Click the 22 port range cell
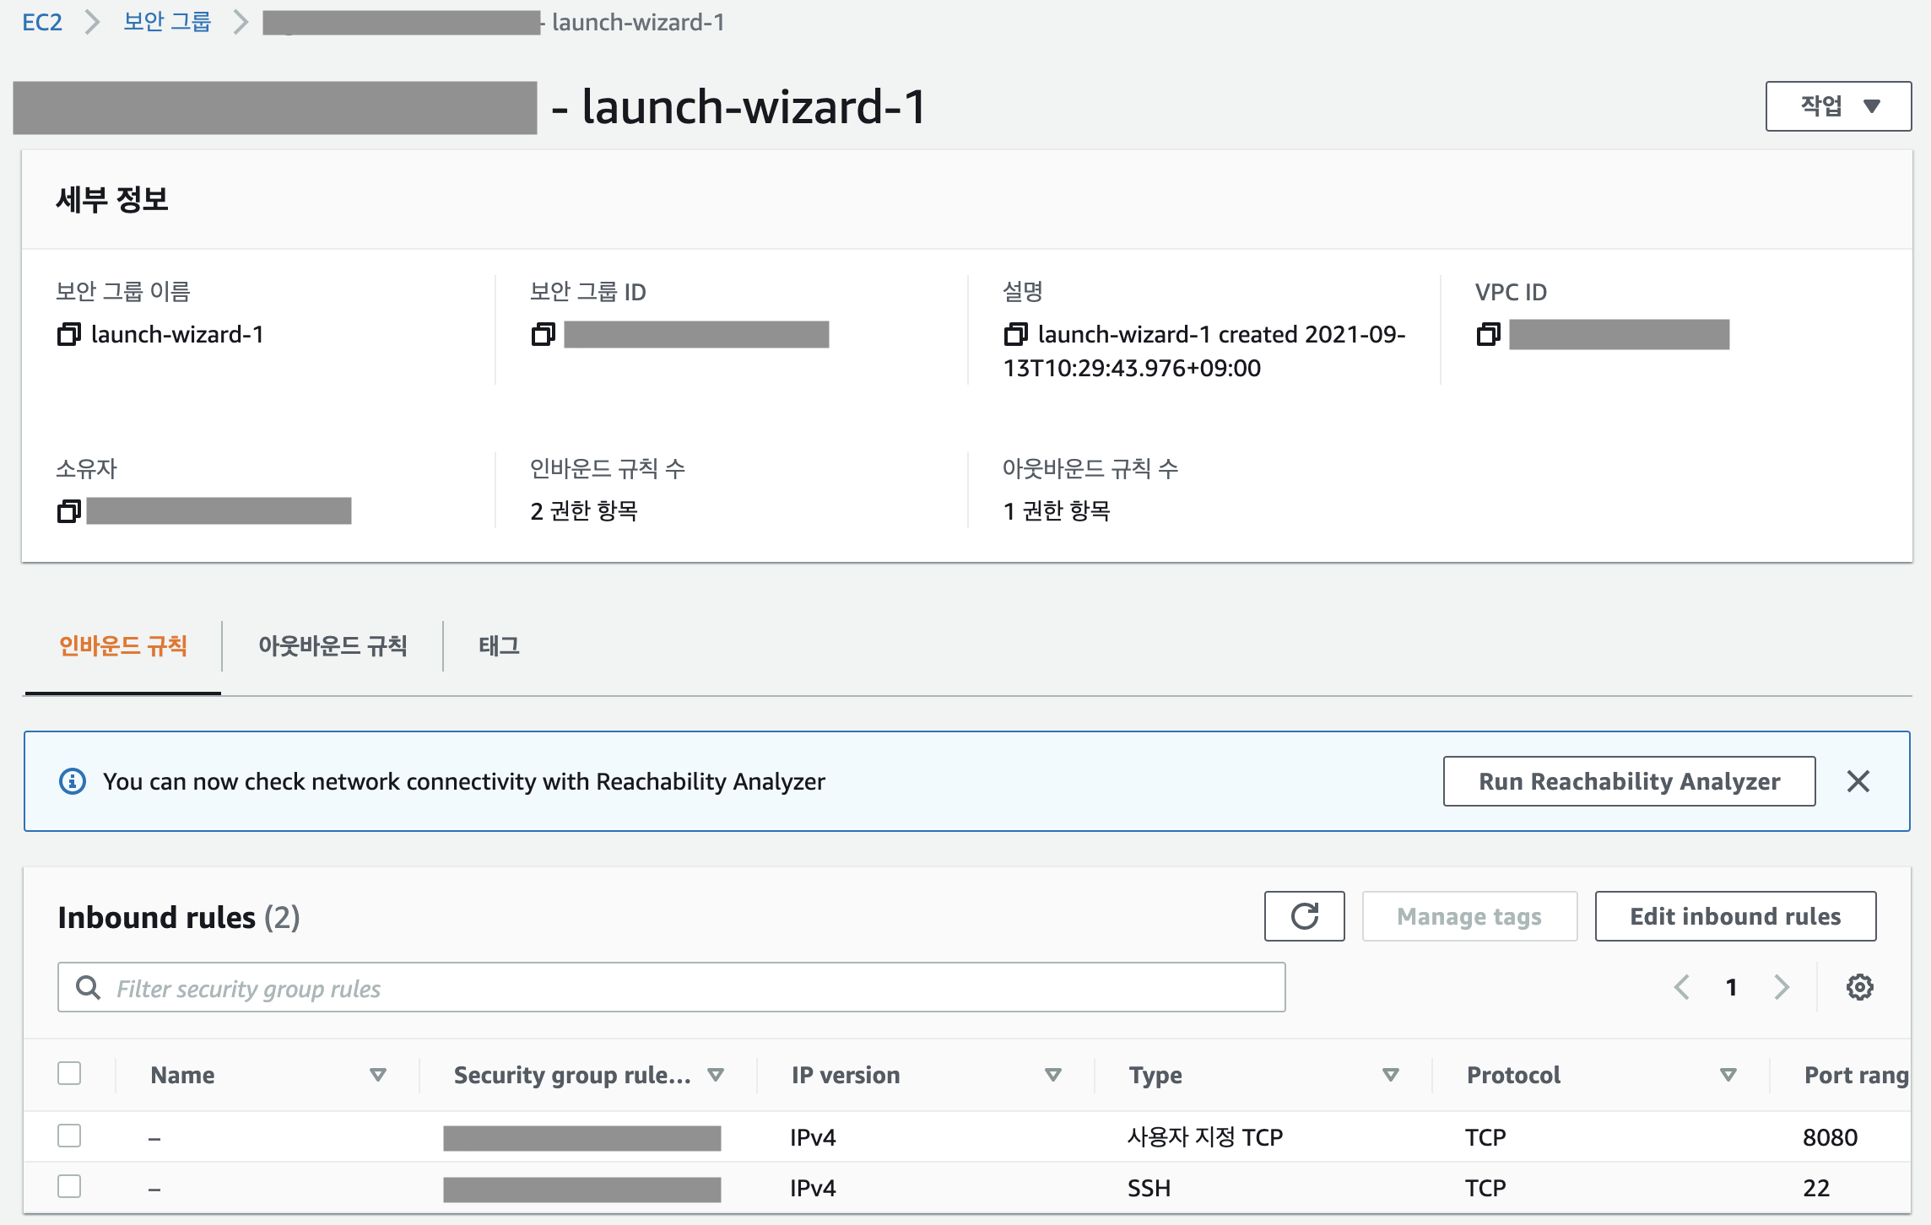 (x=1816, y=1188)
